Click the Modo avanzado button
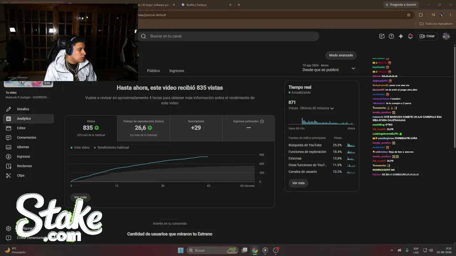Viewport: 456px width, 256px height. pos(341,55)
